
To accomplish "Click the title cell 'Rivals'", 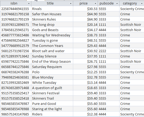I will (52, 9).
